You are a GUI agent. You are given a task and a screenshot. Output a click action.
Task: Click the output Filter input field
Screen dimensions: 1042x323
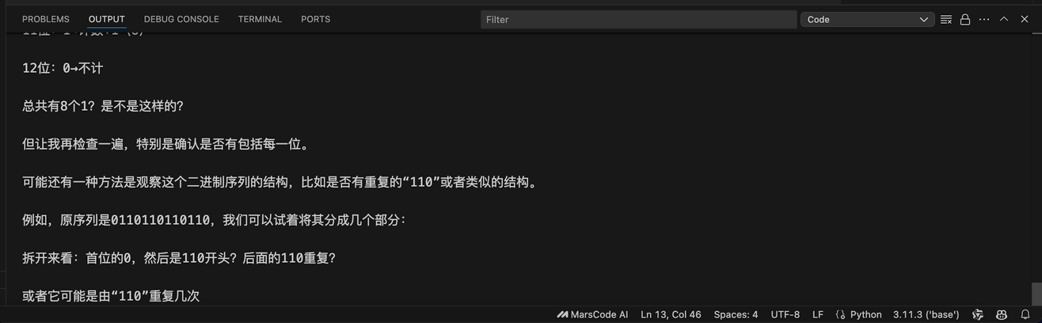[639, 20]
